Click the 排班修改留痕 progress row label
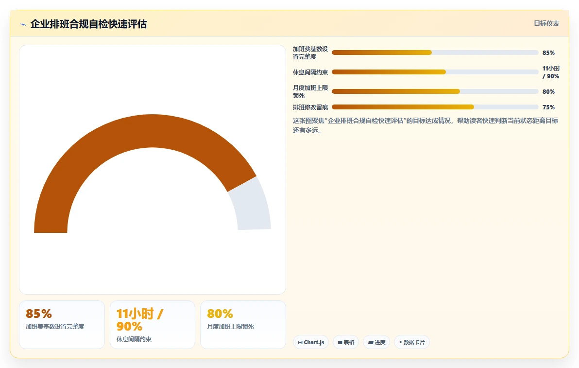 coord(310,107)
